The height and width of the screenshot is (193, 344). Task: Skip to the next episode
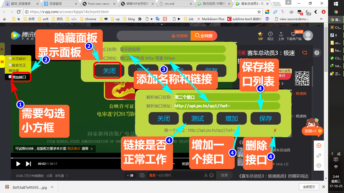click(x=28, y=164)
